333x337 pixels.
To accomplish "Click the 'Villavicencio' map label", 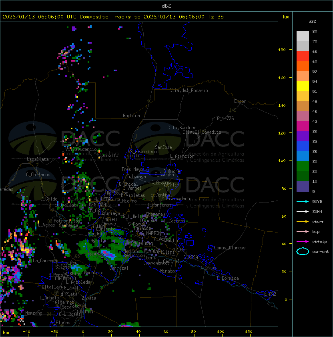I will (x=81, y=149).
